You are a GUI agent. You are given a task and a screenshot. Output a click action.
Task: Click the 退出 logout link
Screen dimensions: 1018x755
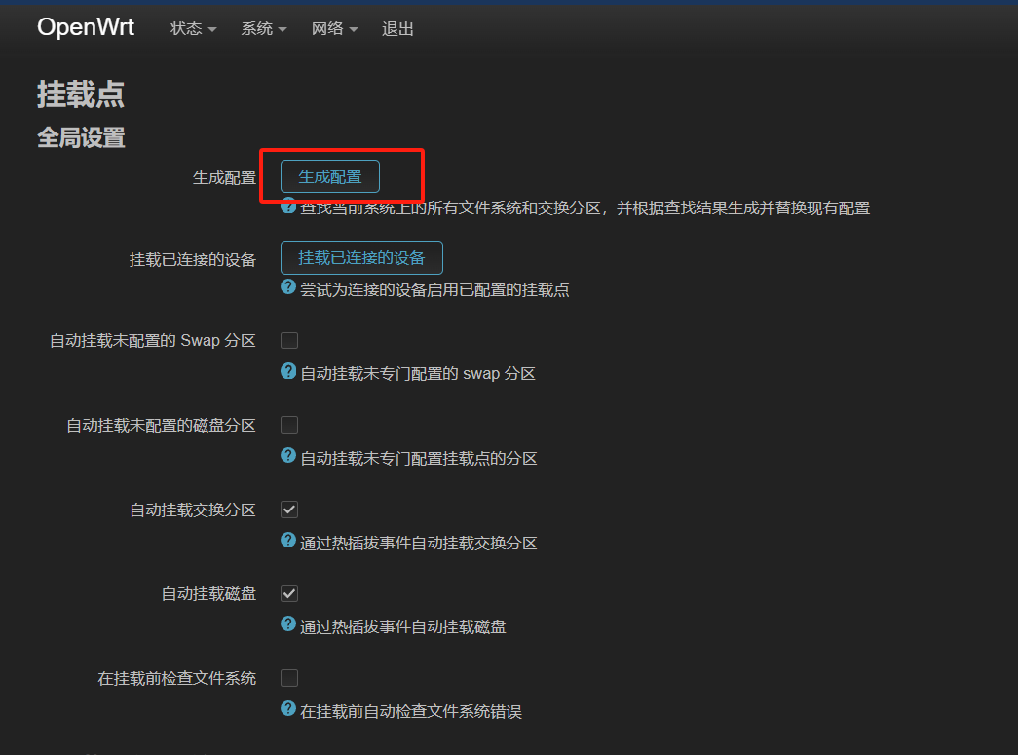click(x=397, y=28)
